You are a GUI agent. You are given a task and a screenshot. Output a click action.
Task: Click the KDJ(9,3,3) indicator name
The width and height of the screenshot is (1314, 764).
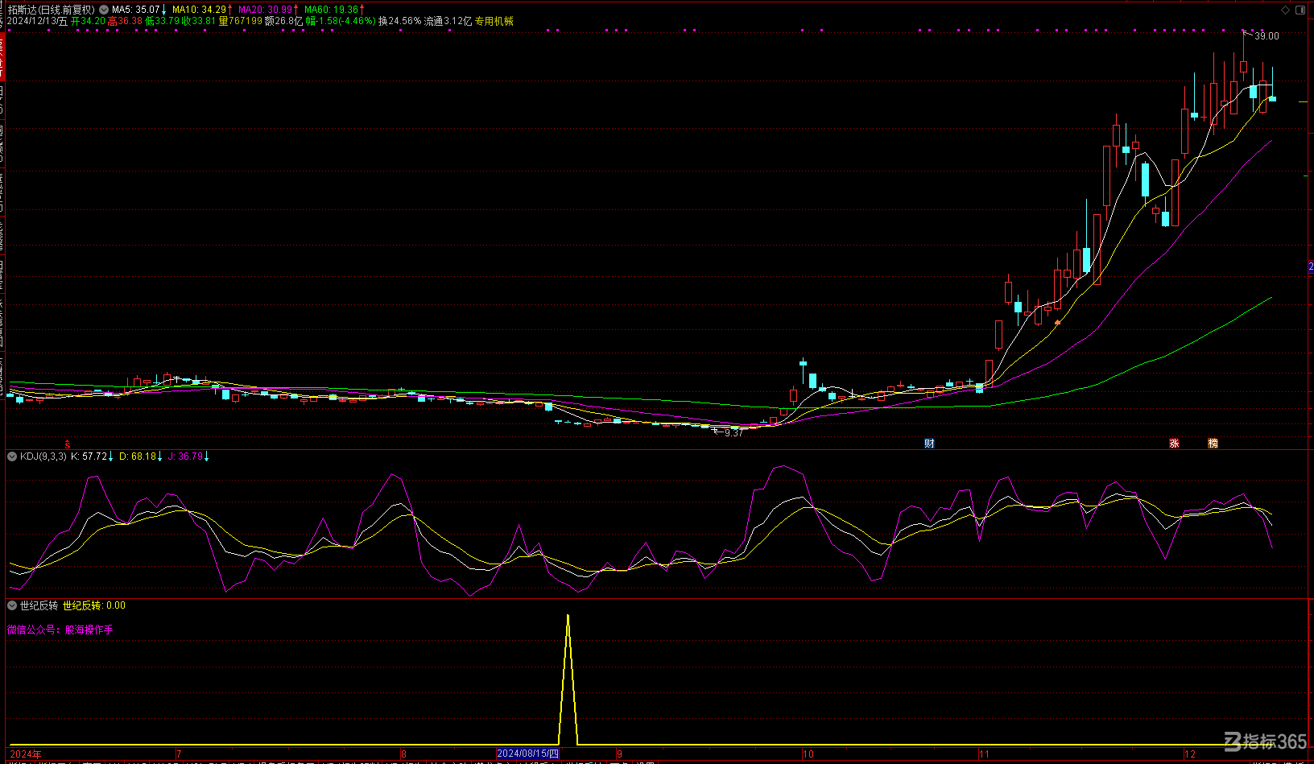(43, 456)
